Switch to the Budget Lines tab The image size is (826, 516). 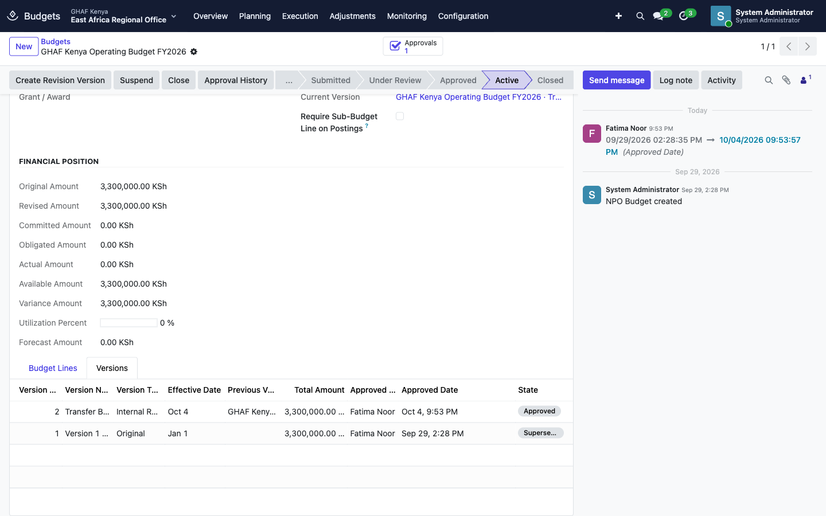pyautogui.click(x=53, y=368)
